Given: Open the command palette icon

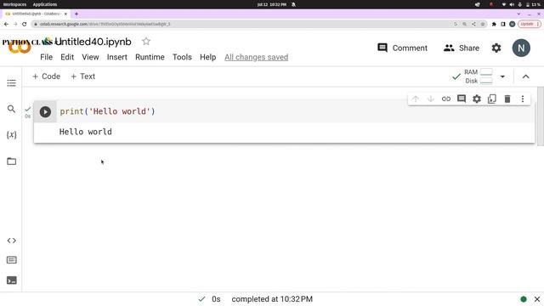Looking at the screenshot, I should point(11,260).
